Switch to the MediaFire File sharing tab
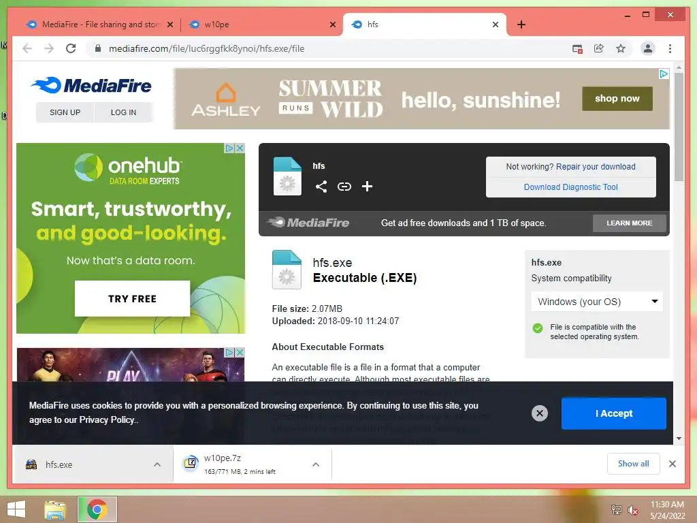Viewport: 697px width, 523px height. pos(99,25)
